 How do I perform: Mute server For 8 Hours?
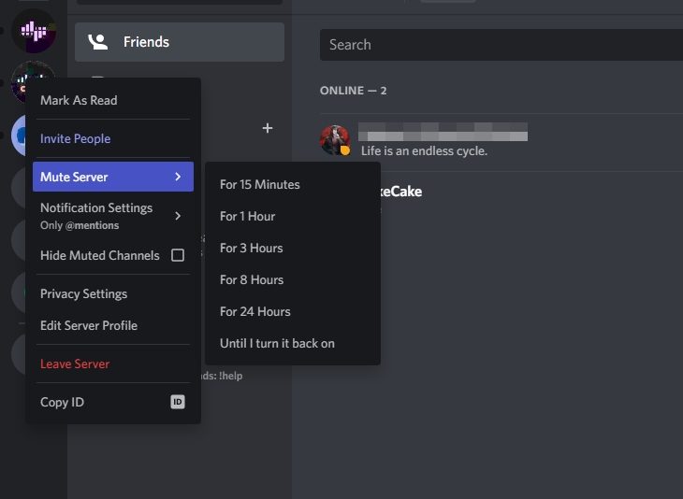[293, 279]
